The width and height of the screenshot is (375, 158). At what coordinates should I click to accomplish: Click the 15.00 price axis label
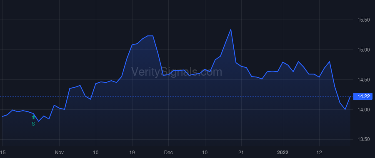click(x=363, y=50)
